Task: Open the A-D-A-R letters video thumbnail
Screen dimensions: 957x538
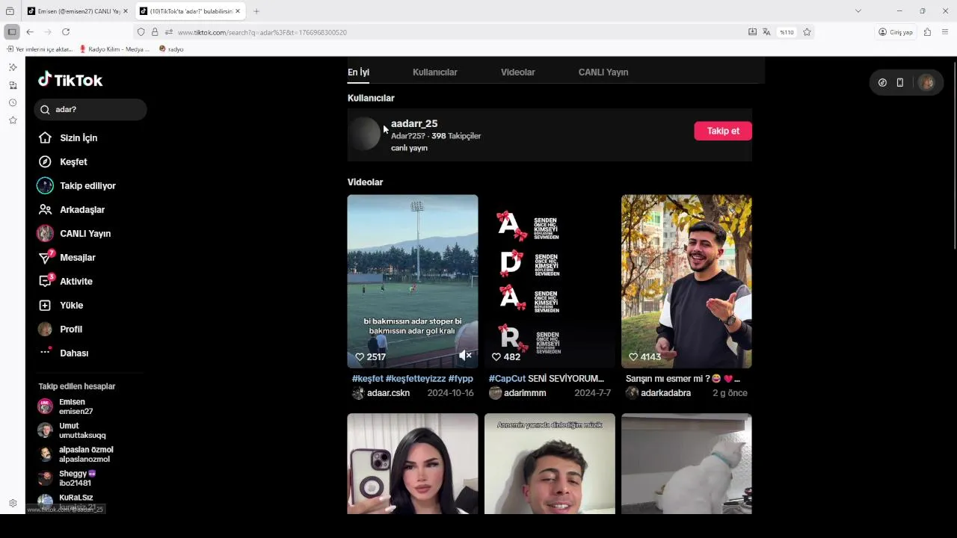Action: (550, 282)
